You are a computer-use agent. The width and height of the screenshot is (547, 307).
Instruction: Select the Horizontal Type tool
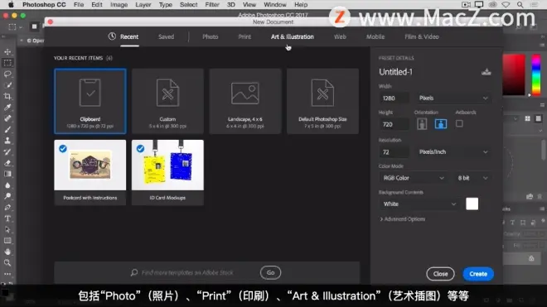click(7, 218)
